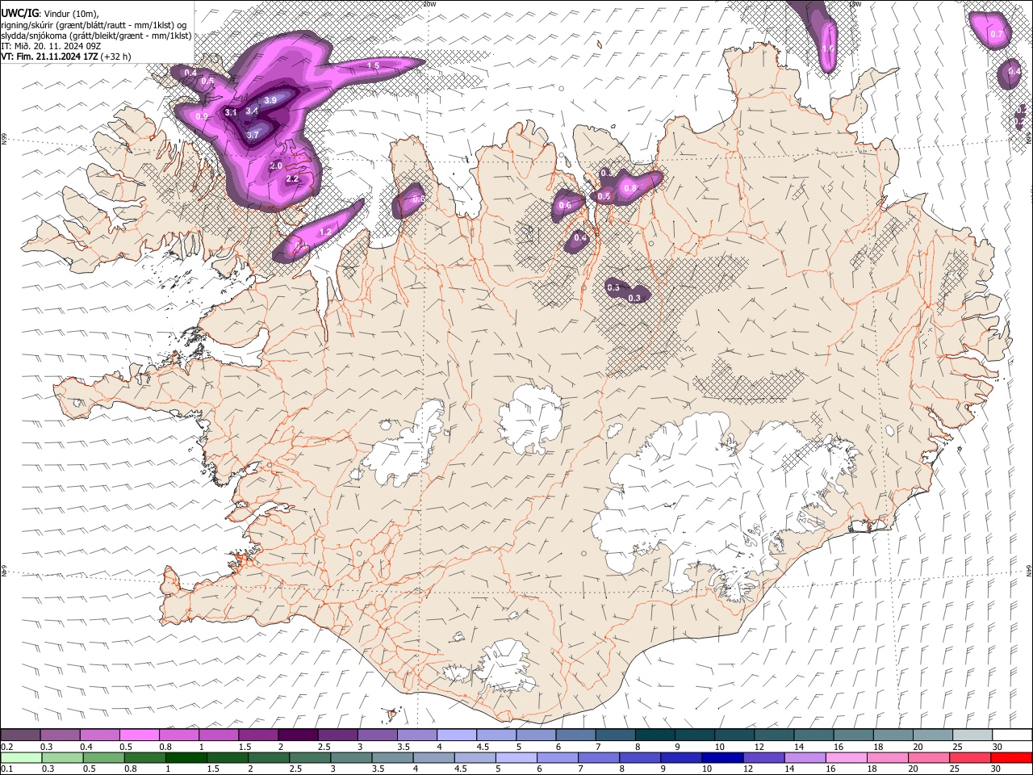Image resolution: width=1033 pixels, height=775 pixels.
Task: Click the bottom-row swatch between 0.5 and 0.8
Action: [x=102, y=757]
